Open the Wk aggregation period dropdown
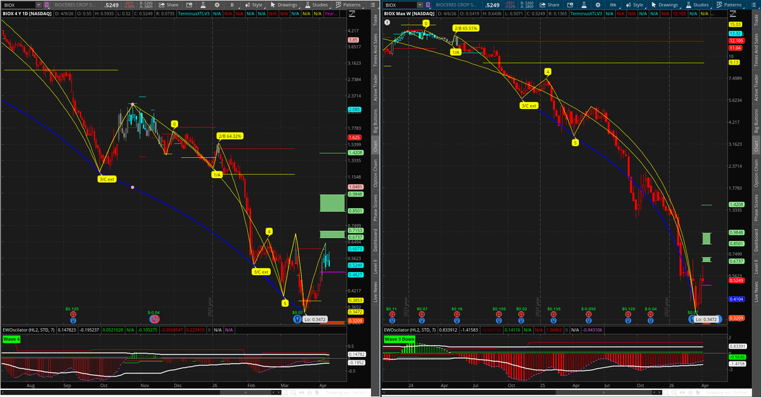The image size is (761, 397). coord(615,5)
